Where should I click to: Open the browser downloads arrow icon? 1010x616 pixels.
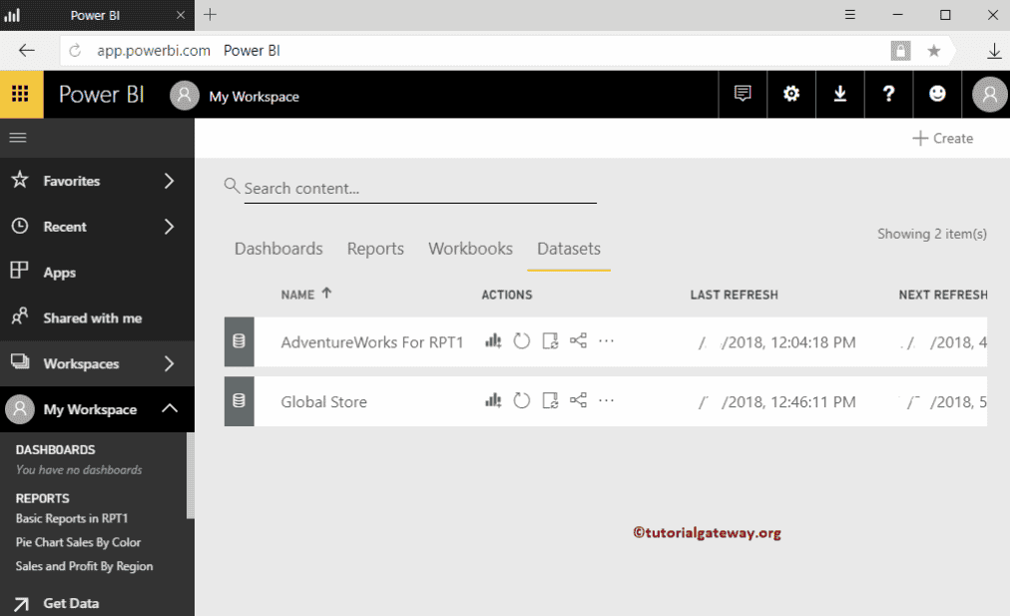click(995, 50)
